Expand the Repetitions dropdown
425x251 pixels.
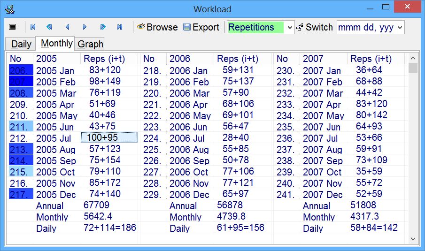pyautogui.click(x=290, y=28)
